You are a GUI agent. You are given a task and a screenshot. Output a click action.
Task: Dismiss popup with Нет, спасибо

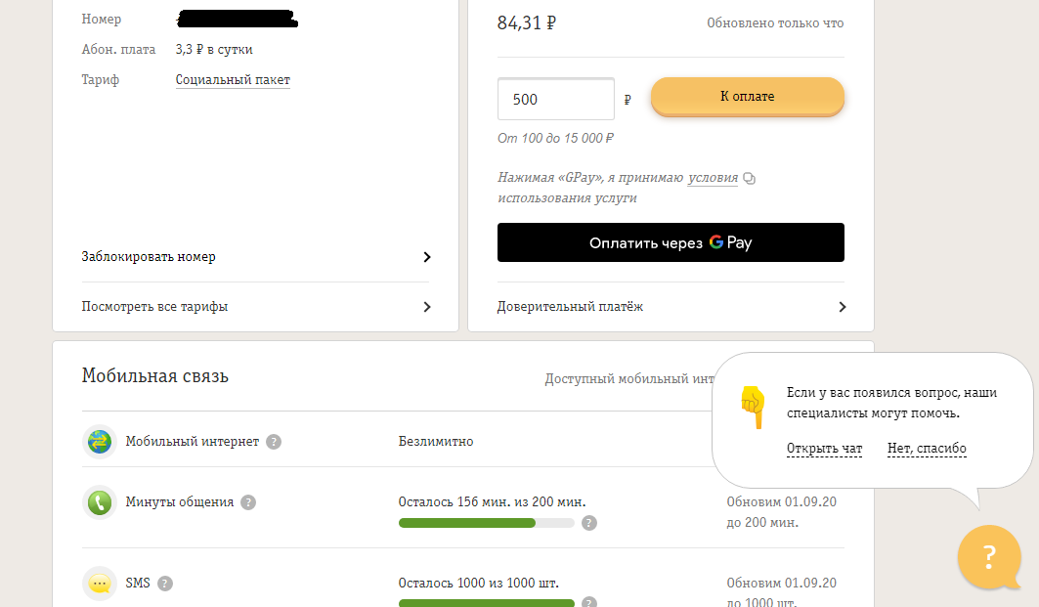click(927, 449)
